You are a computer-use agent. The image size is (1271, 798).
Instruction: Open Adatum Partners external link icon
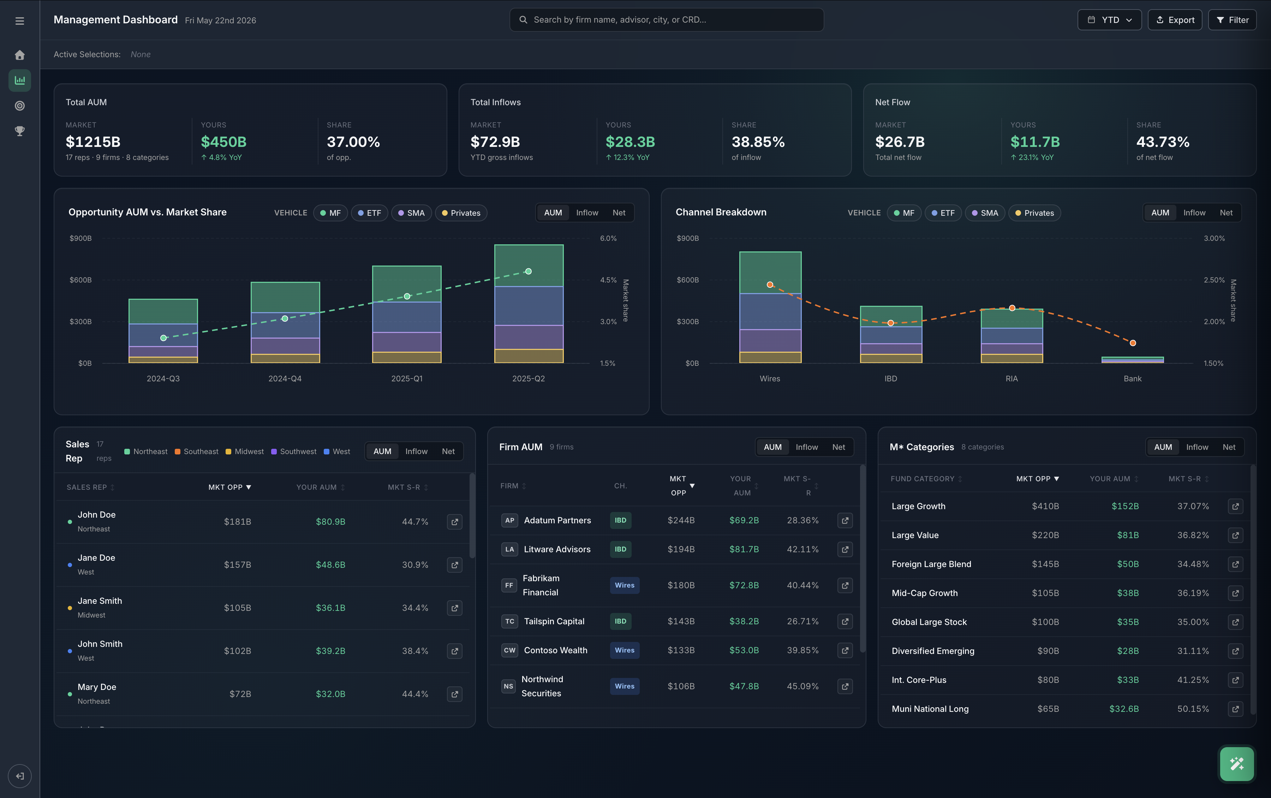845,520
